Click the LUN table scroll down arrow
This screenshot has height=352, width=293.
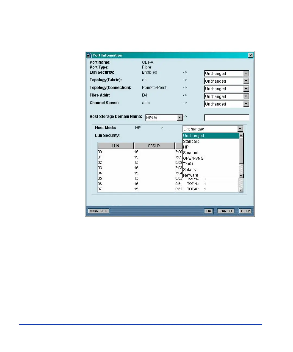(x=241, y=190)
